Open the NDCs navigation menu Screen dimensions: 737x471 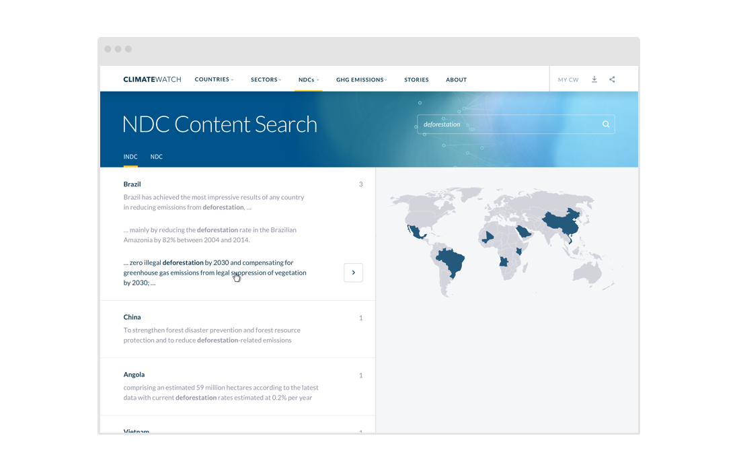[x=308, y=79]
